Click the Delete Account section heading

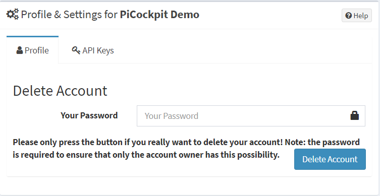(60, 91)
